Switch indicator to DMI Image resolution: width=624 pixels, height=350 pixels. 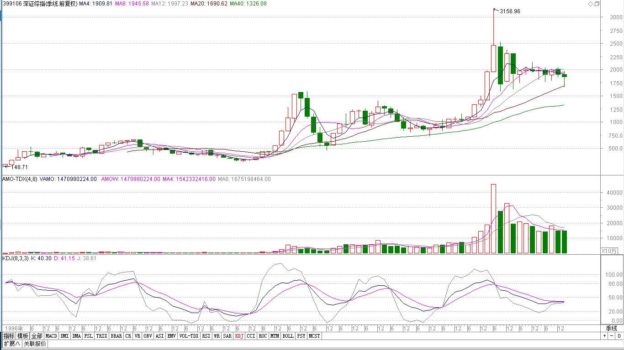click(64, 336)
